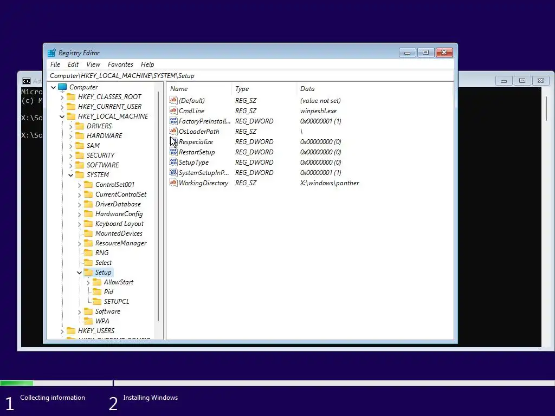Click the RestartSetup DWORD icon
Viewport: 555px width, 416px height.
coord(173,152)
